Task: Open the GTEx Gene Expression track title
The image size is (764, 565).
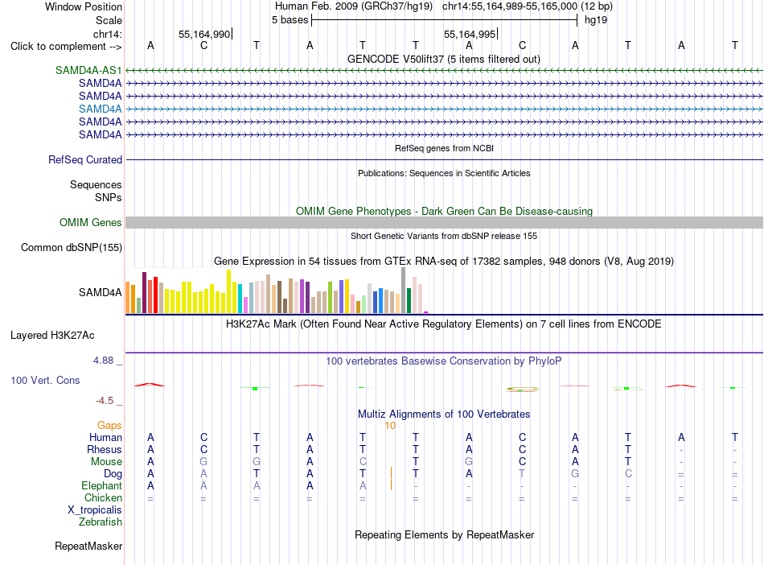Action: pos(444,261)
